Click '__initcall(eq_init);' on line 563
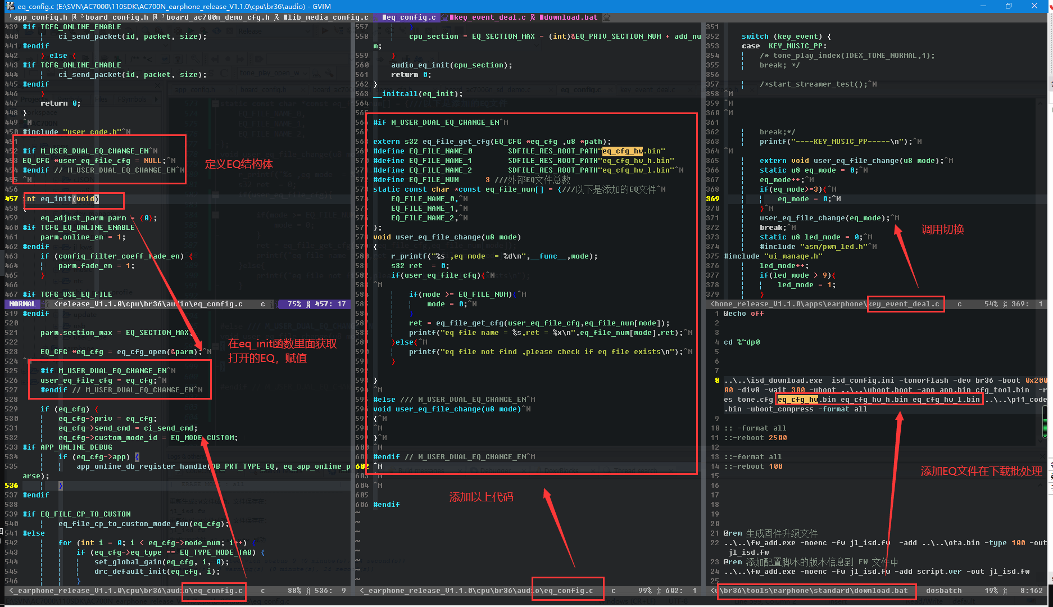Viewport: 1053px width, 607px height. 418,94
